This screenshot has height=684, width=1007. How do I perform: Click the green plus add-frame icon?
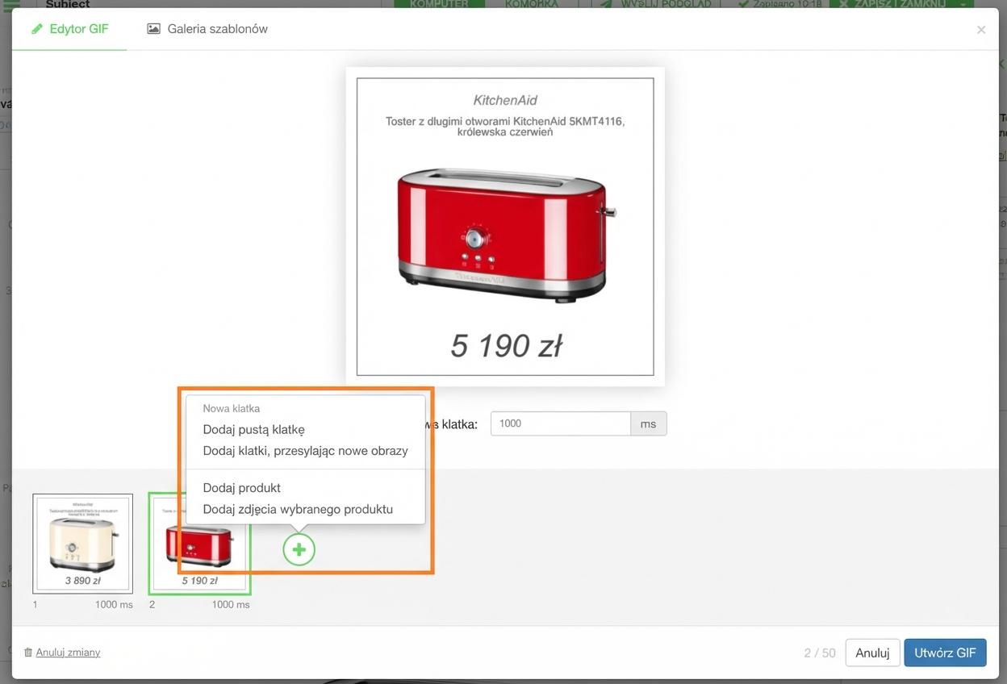[299, 549]
